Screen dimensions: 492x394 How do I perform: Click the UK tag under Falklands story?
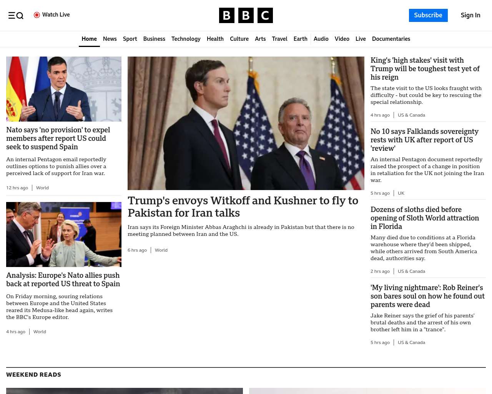(401, 193)
